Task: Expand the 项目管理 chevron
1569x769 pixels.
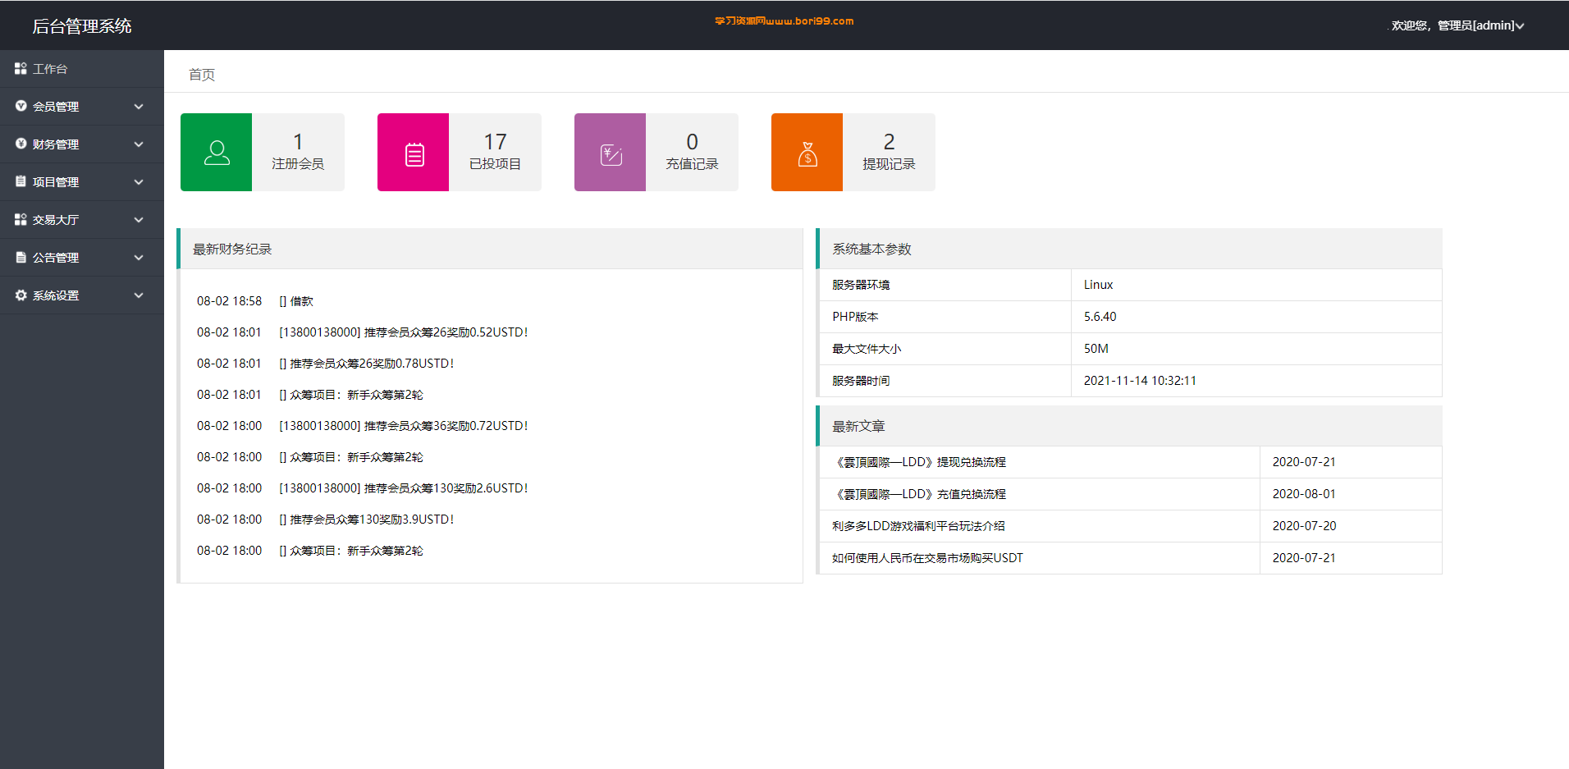Action: [x=139, y=182]
